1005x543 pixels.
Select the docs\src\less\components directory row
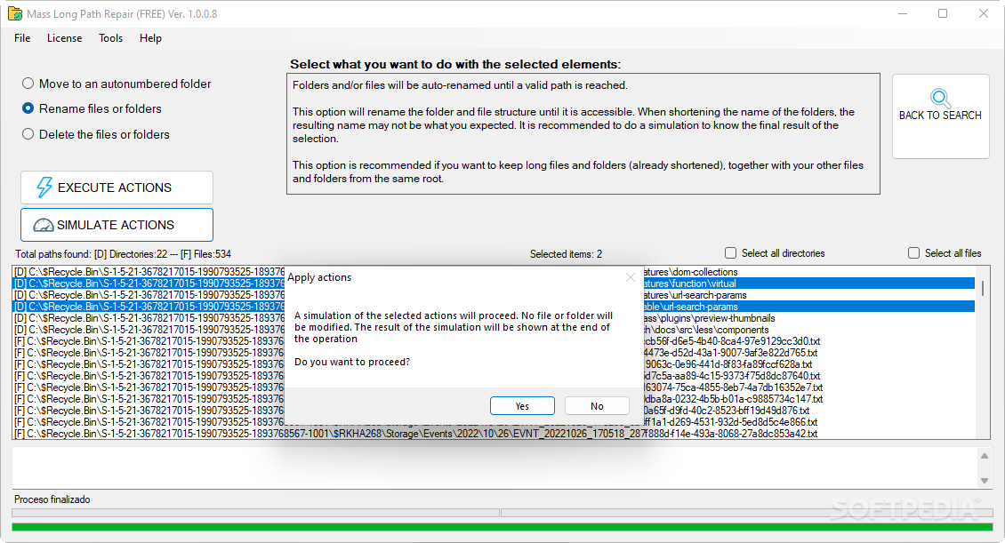[x=494, y=330]
